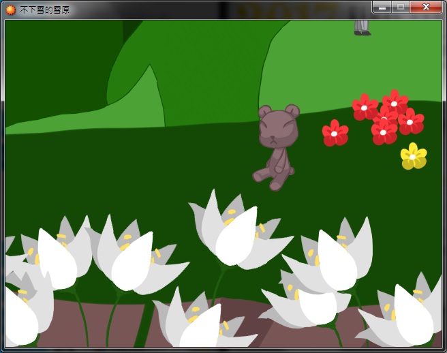
Task: Click the lone red flower near the bear
Action: pyautogui.click(x=335, y=133)
